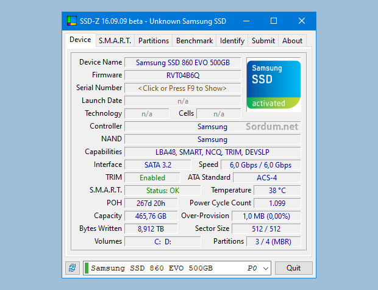
Task: Click the ATA Standard value ACS-4
Action: (x=267, y=177)
